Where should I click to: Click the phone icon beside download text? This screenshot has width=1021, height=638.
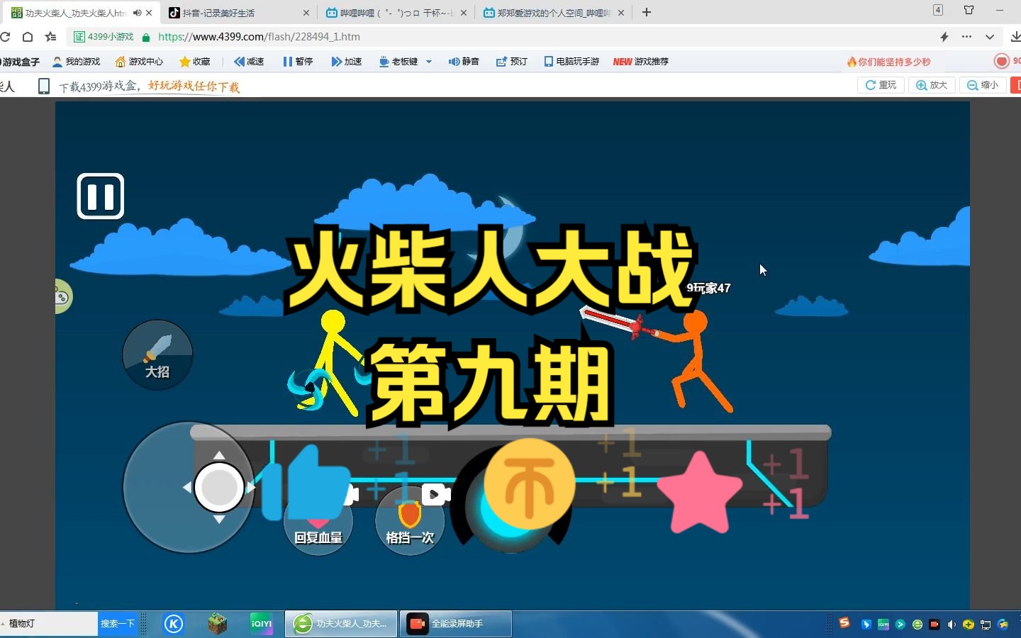click(43, 86)
